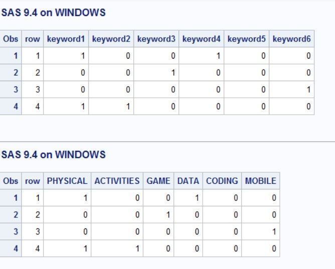
Task: Click the Obs header in the keyword table
Action: [11, 39]
